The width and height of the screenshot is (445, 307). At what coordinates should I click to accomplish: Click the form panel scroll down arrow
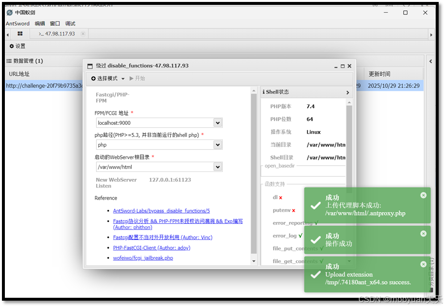pyautogui.click(x=254, y=261)
